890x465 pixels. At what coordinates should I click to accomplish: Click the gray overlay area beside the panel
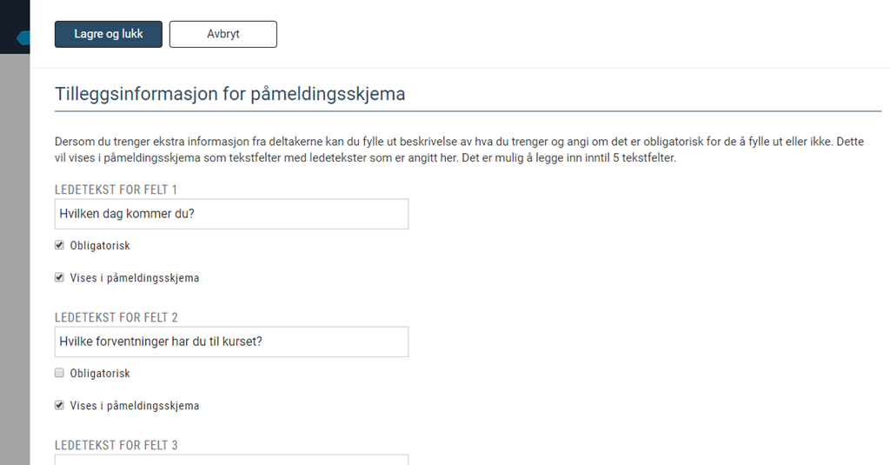[x=15, y=256]
